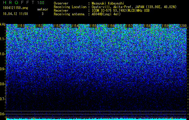Click the meteor count value 3
Screen dimensions: 189x120
(43, 14)
